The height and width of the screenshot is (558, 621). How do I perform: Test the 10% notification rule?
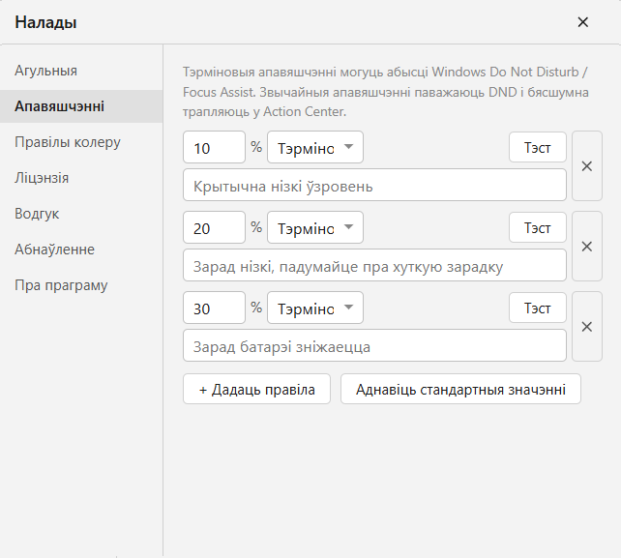538,147
